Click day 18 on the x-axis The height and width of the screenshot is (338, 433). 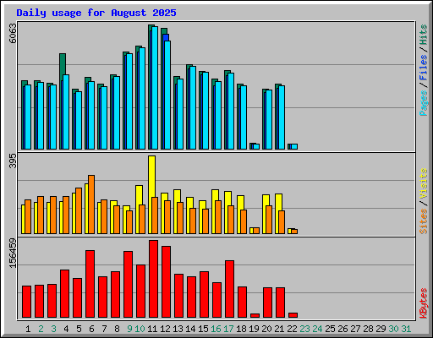241,329
